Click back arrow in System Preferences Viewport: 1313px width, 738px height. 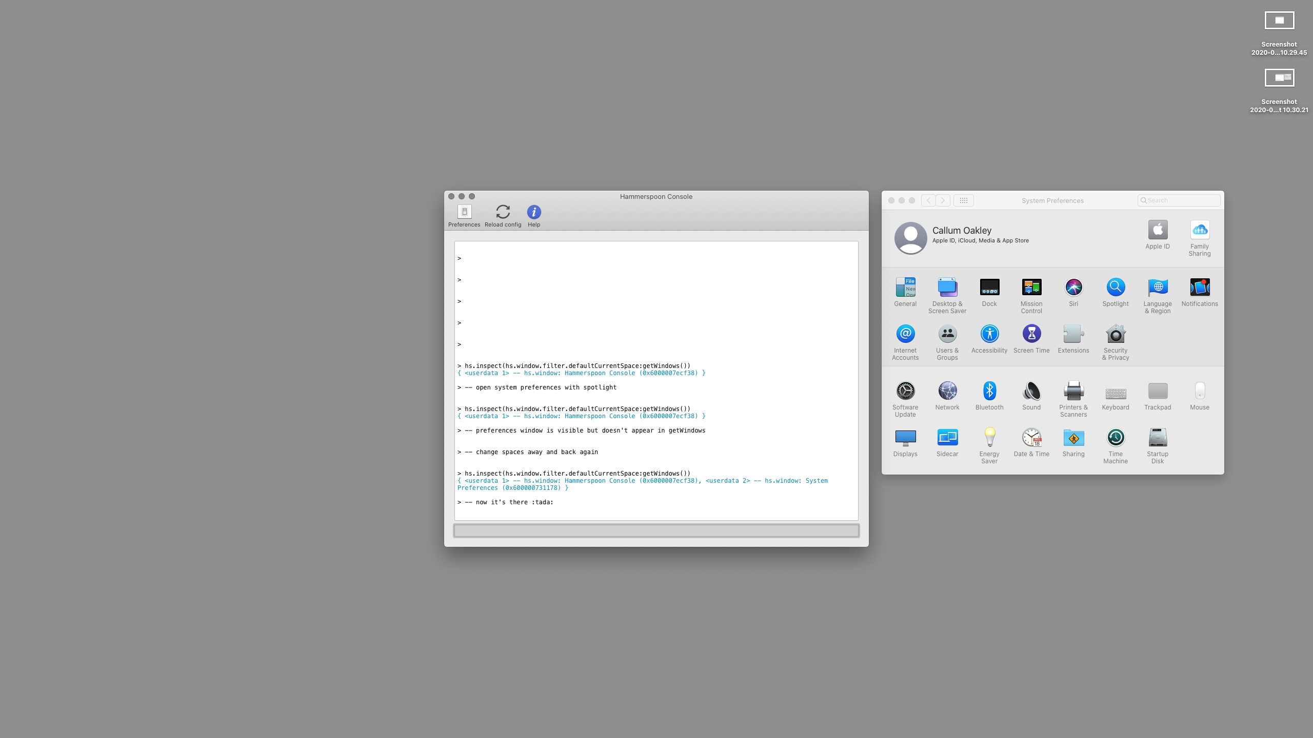(928, 200)
